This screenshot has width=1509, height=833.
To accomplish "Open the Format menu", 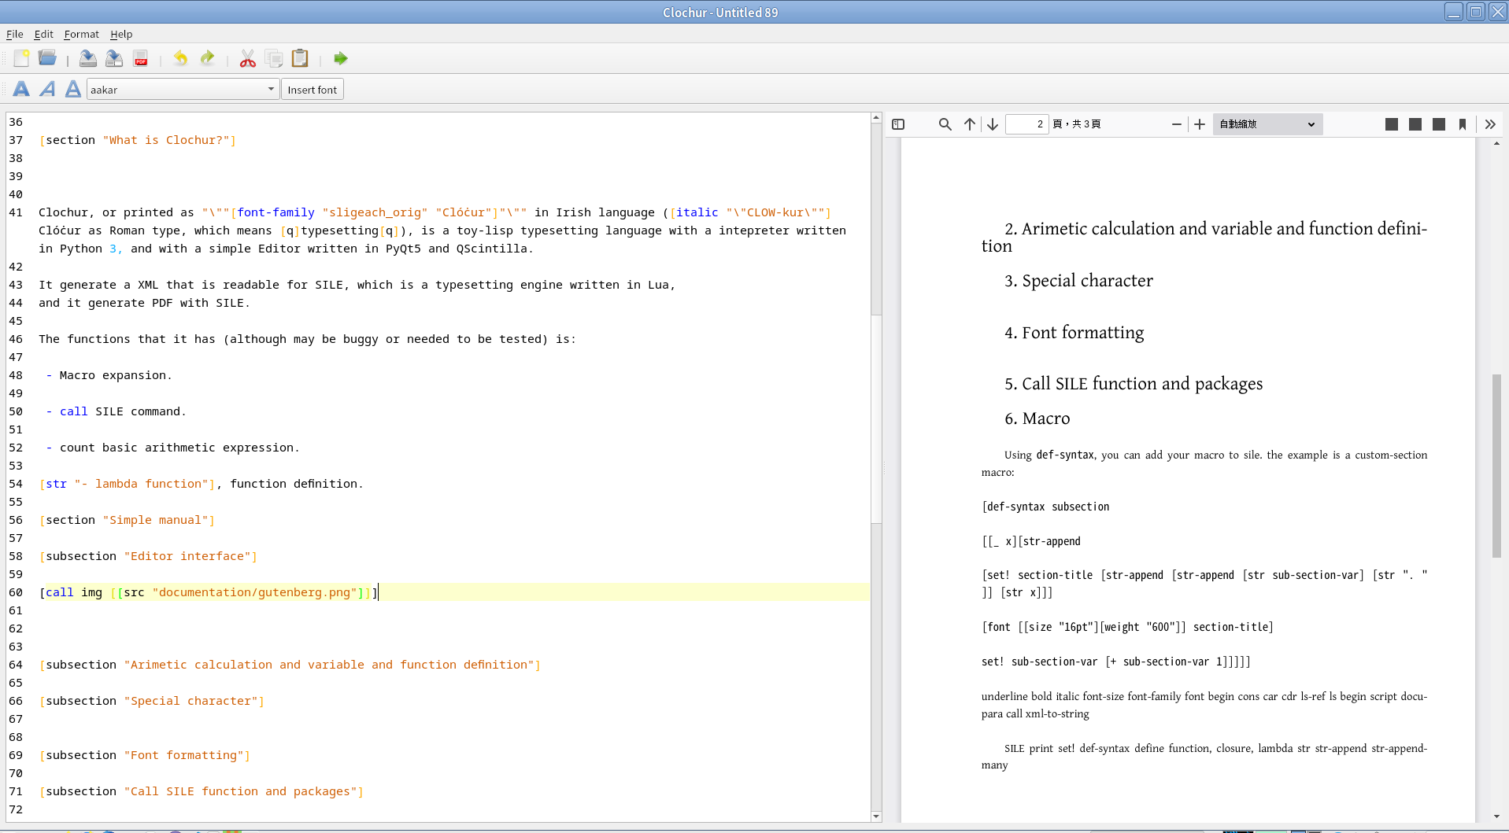I will point(81,34).
